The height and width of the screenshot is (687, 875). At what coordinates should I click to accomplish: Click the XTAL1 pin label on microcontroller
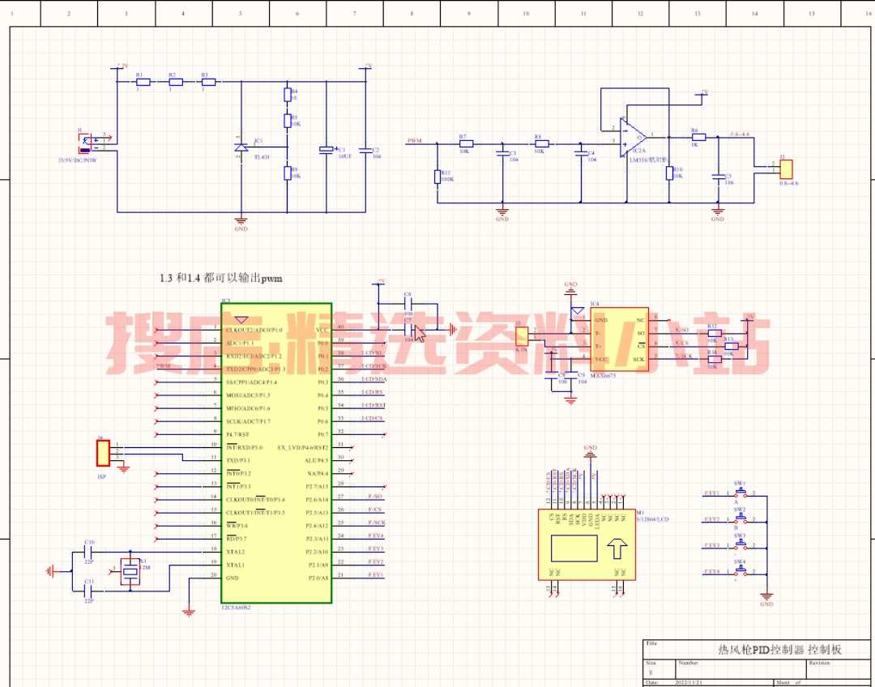click(x=236, y=565)
